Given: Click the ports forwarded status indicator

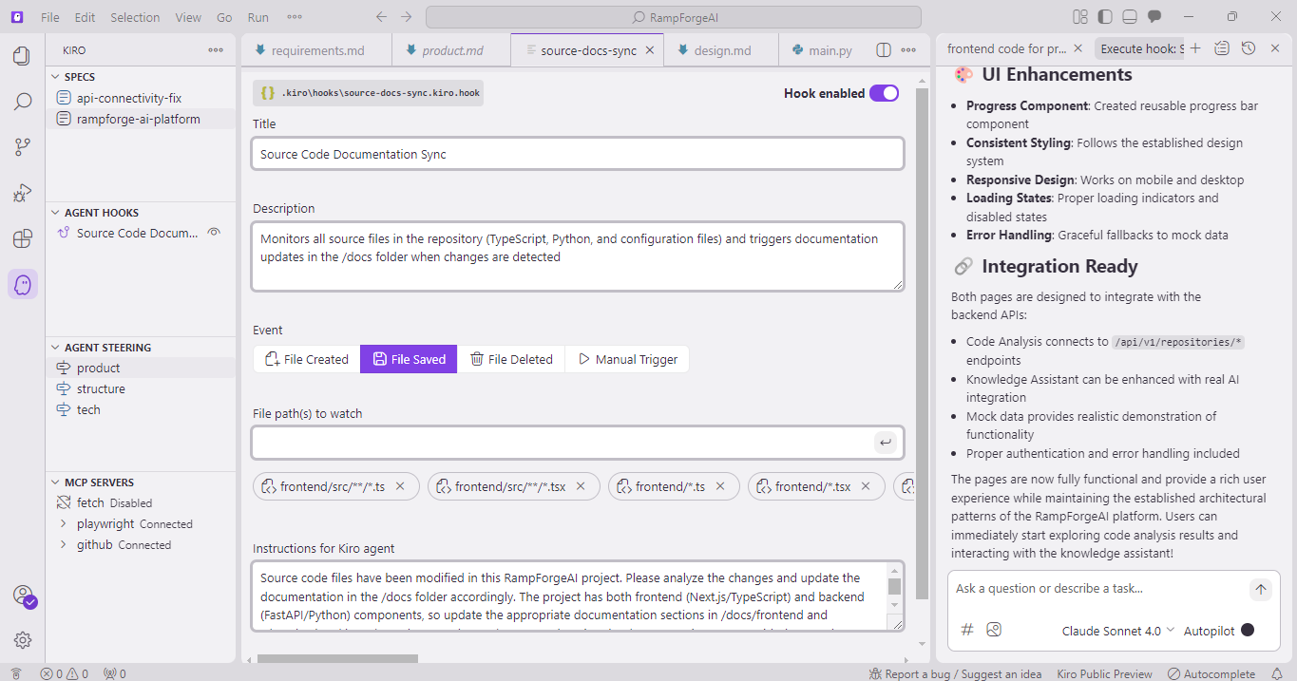Looking at the screenshot, I should [x=114, y=673].
